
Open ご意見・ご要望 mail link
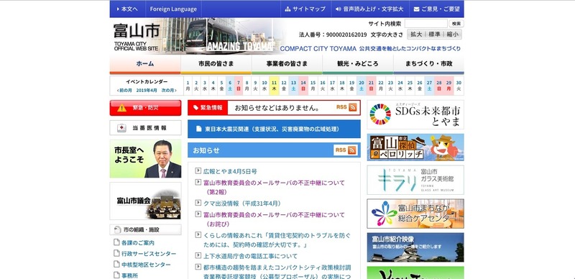coord(437,9)
